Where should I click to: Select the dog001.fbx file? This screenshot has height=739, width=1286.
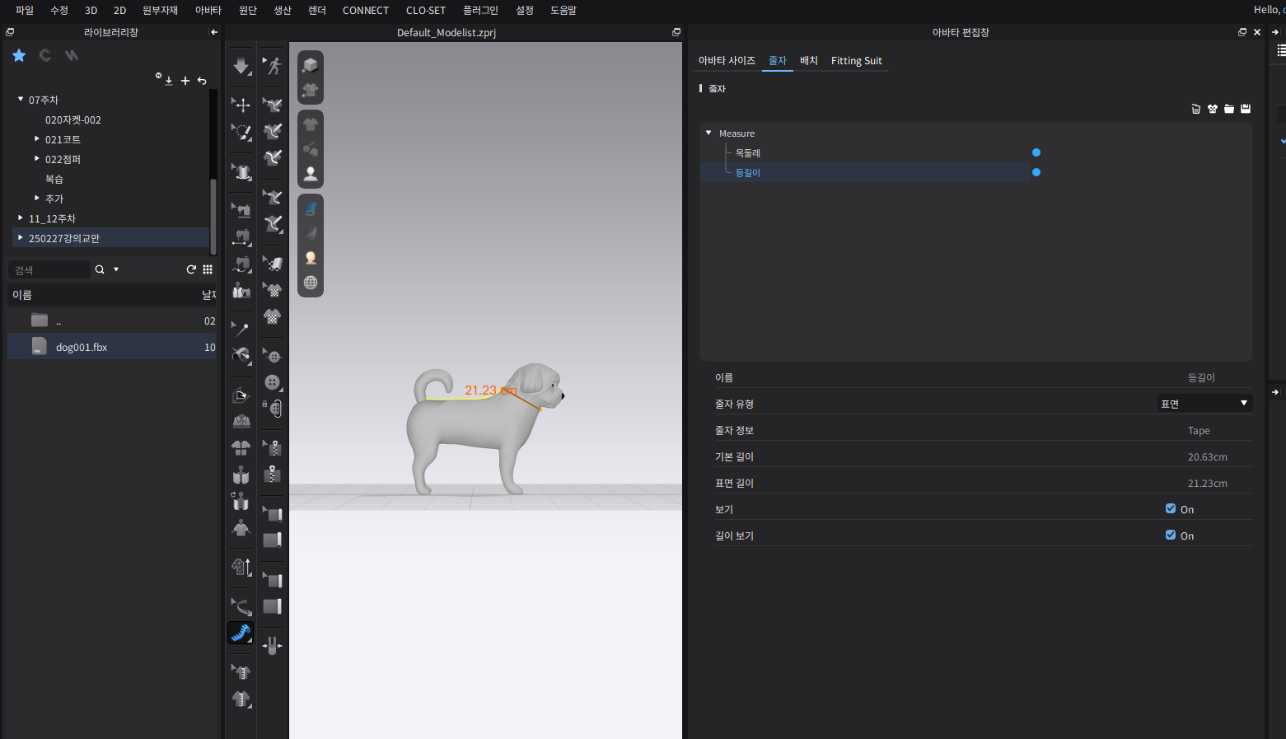[x=82, y=348]
